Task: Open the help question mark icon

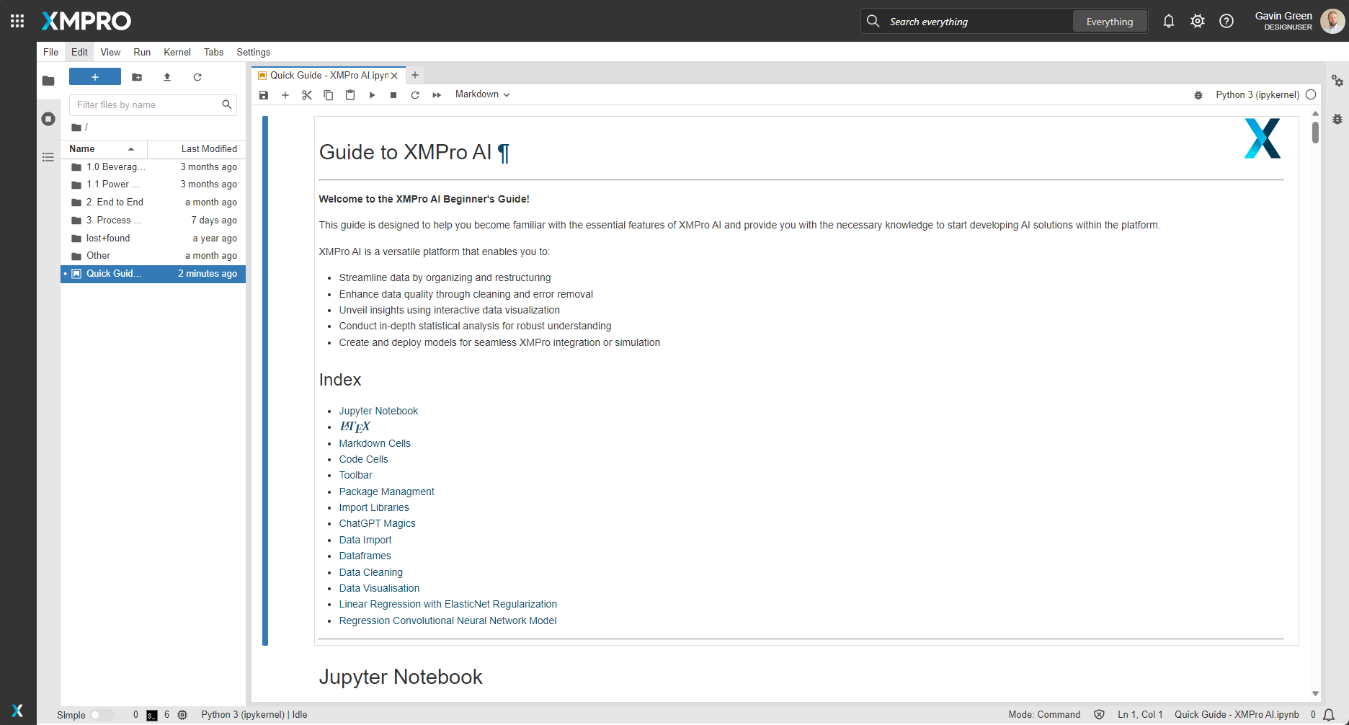Action: [1226, 22]
